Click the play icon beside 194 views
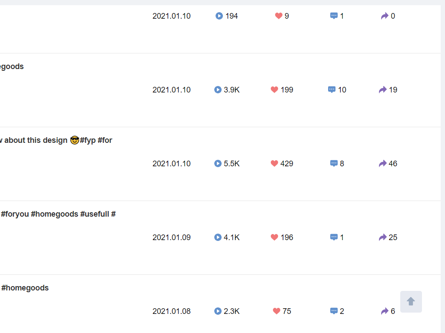This screenshot has width=445, height=333. 219,16
